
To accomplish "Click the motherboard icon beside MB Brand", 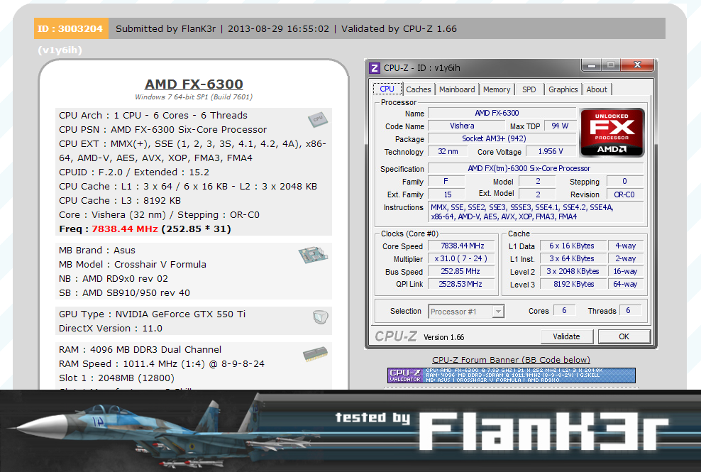I will click(x=313, y=255).
